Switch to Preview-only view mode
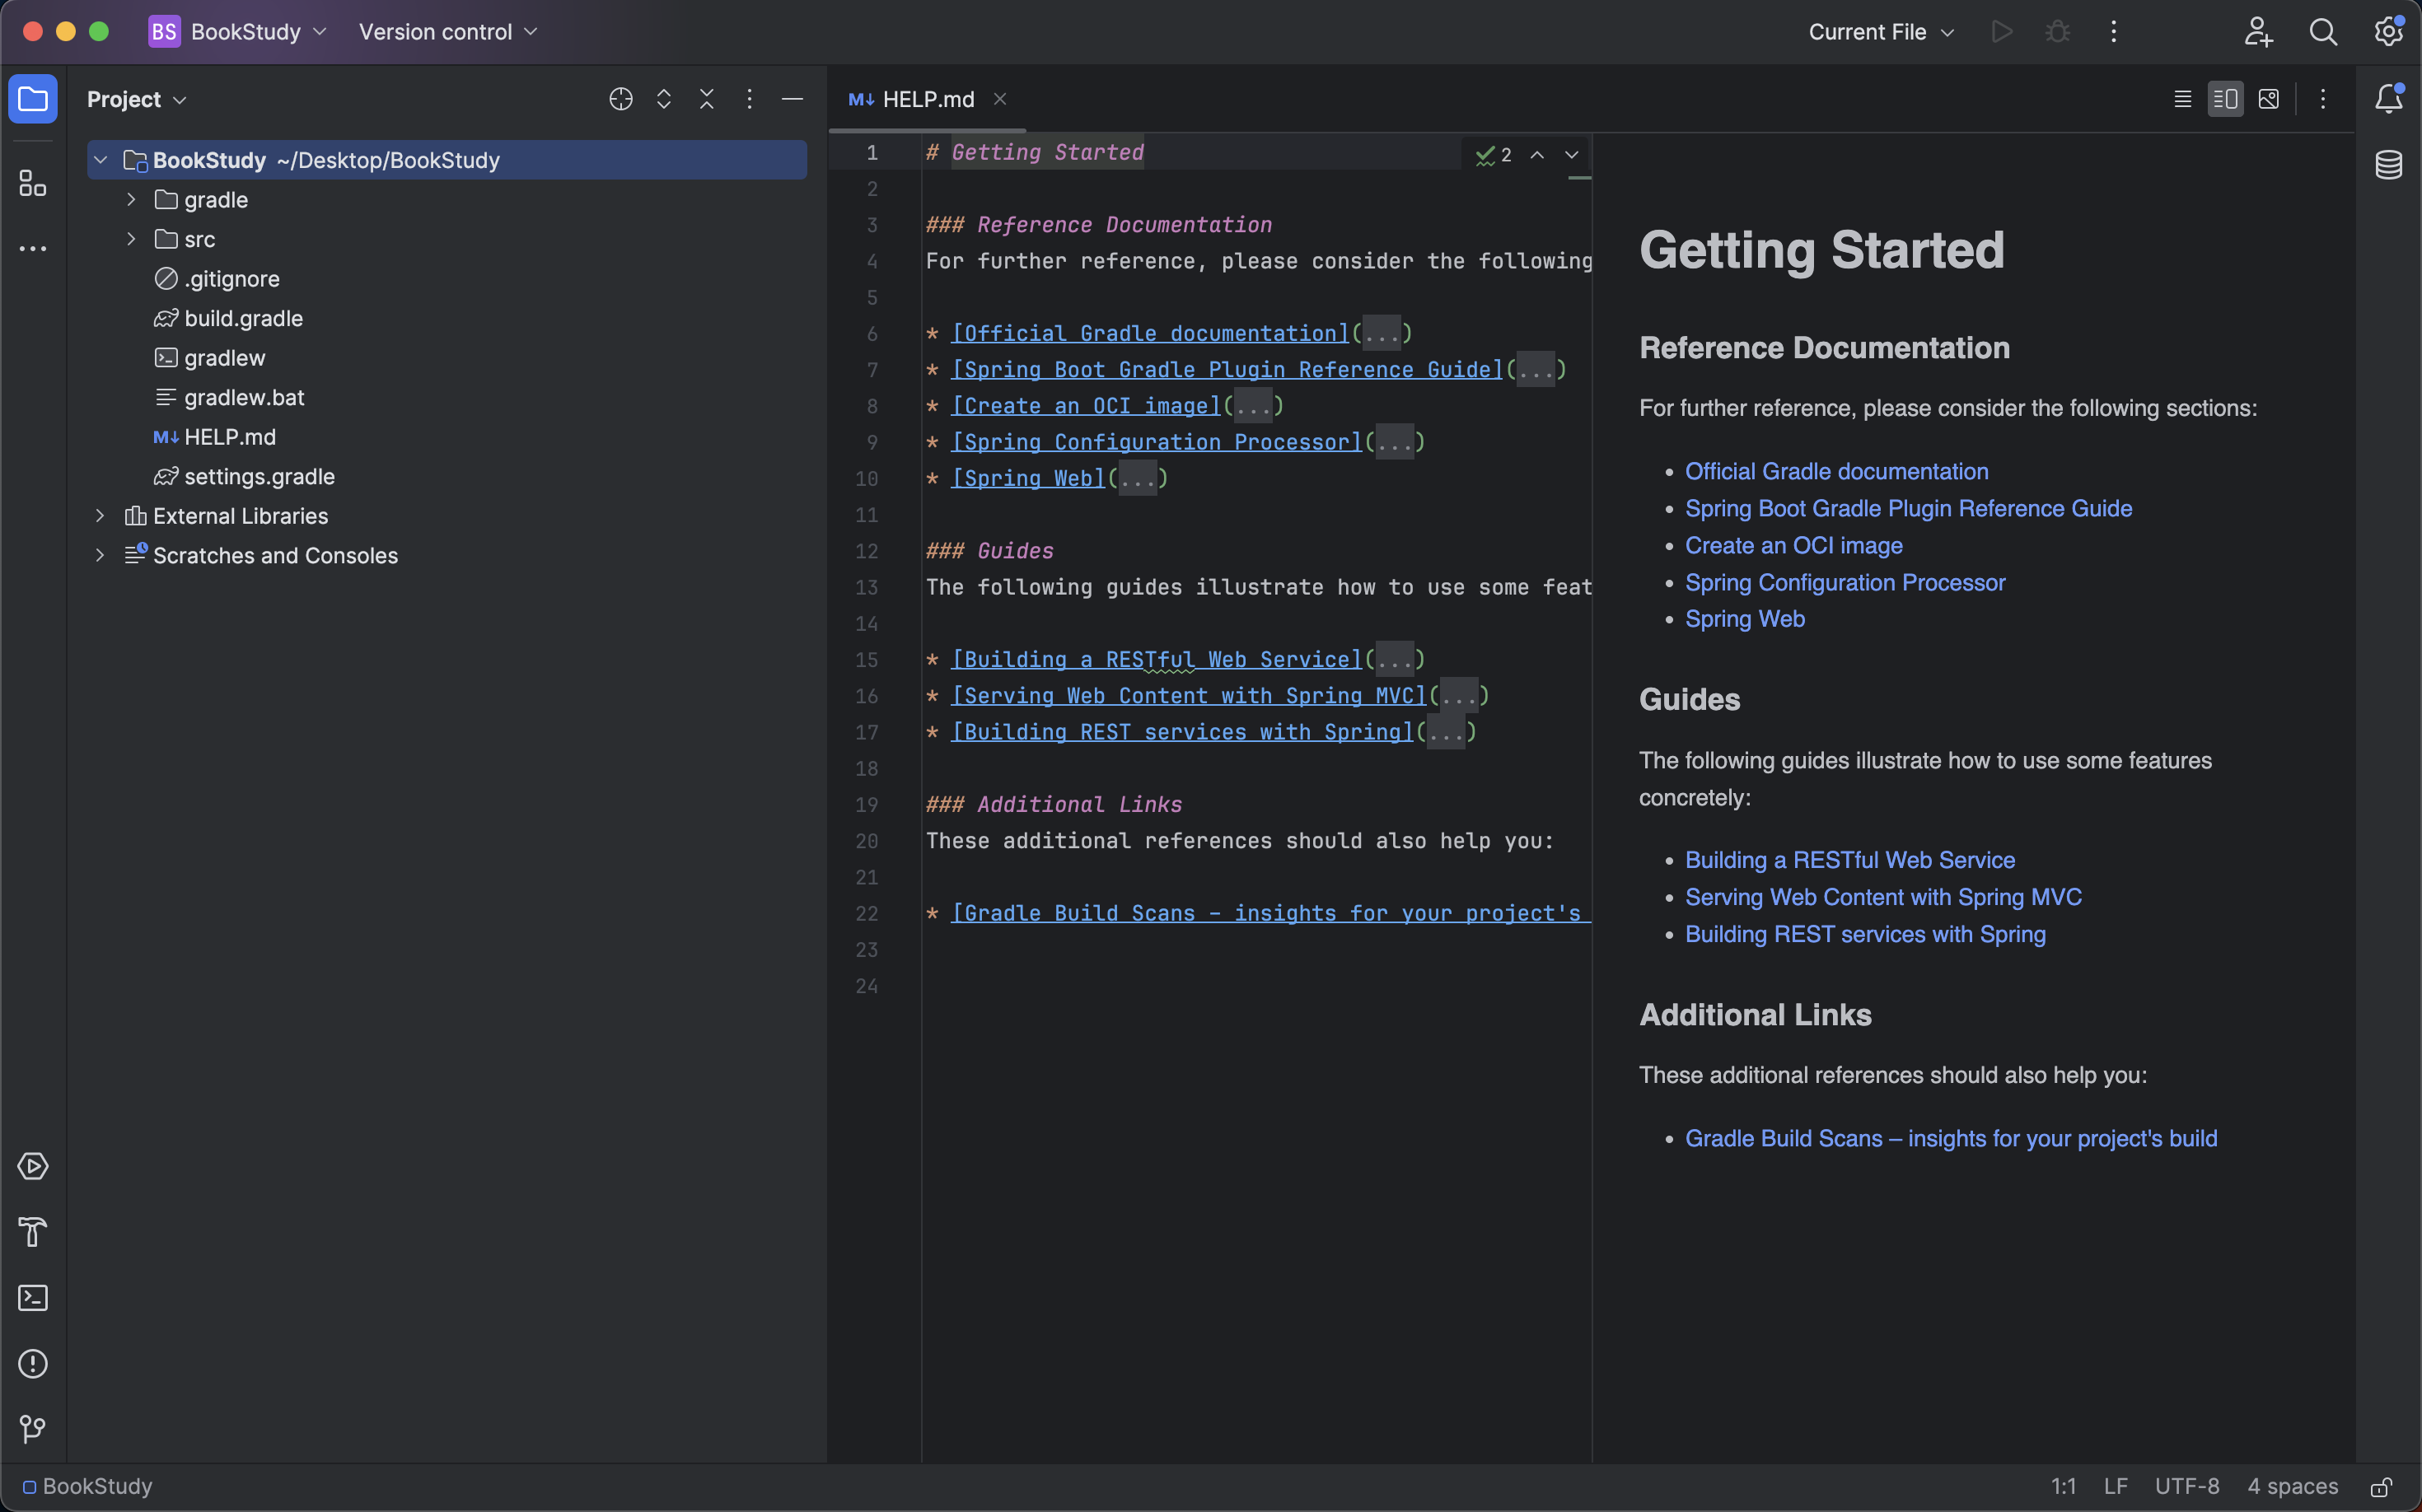This screenshot has width=2422, height=1512. pyautogui.click(x=2269, y=99)
